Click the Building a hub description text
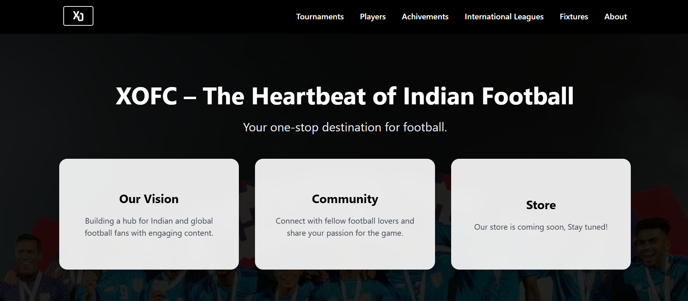Viewport: 688px width, 301px height. point(149,227)
